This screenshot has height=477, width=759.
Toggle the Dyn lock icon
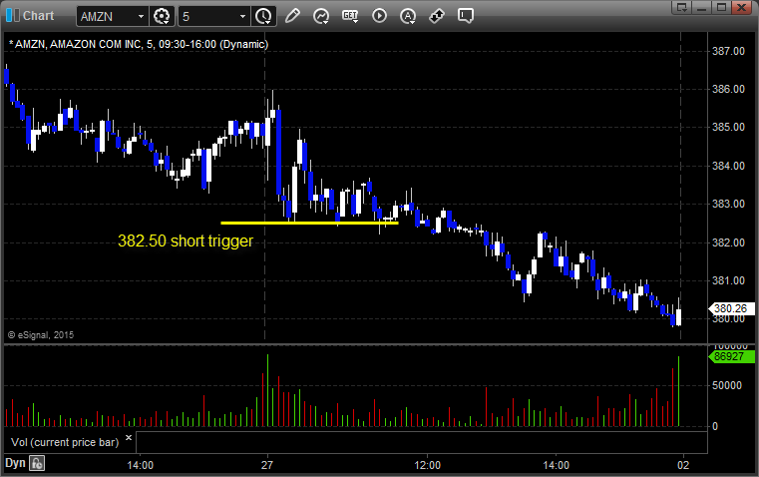click(37, 463)
